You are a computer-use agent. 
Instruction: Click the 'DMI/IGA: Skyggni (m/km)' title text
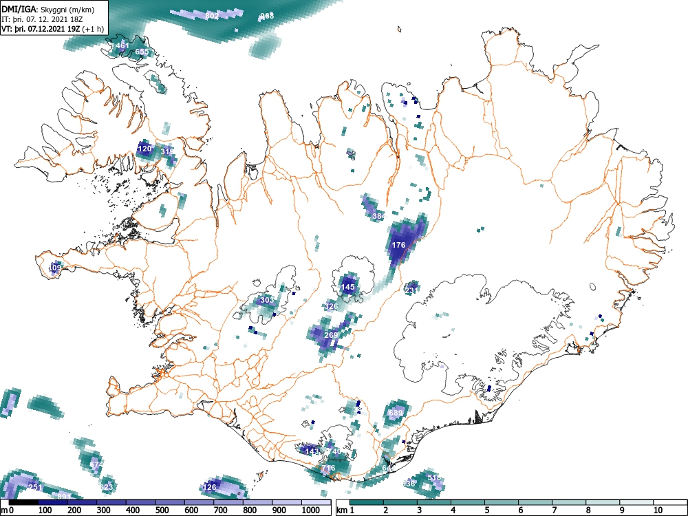tap(48, 9)
